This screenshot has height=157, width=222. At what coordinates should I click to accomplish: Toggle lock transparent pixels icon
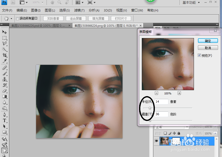pos(165,133)
